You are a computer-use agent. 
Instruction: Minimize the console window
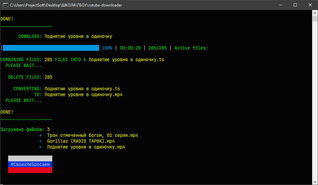point(280,5)
